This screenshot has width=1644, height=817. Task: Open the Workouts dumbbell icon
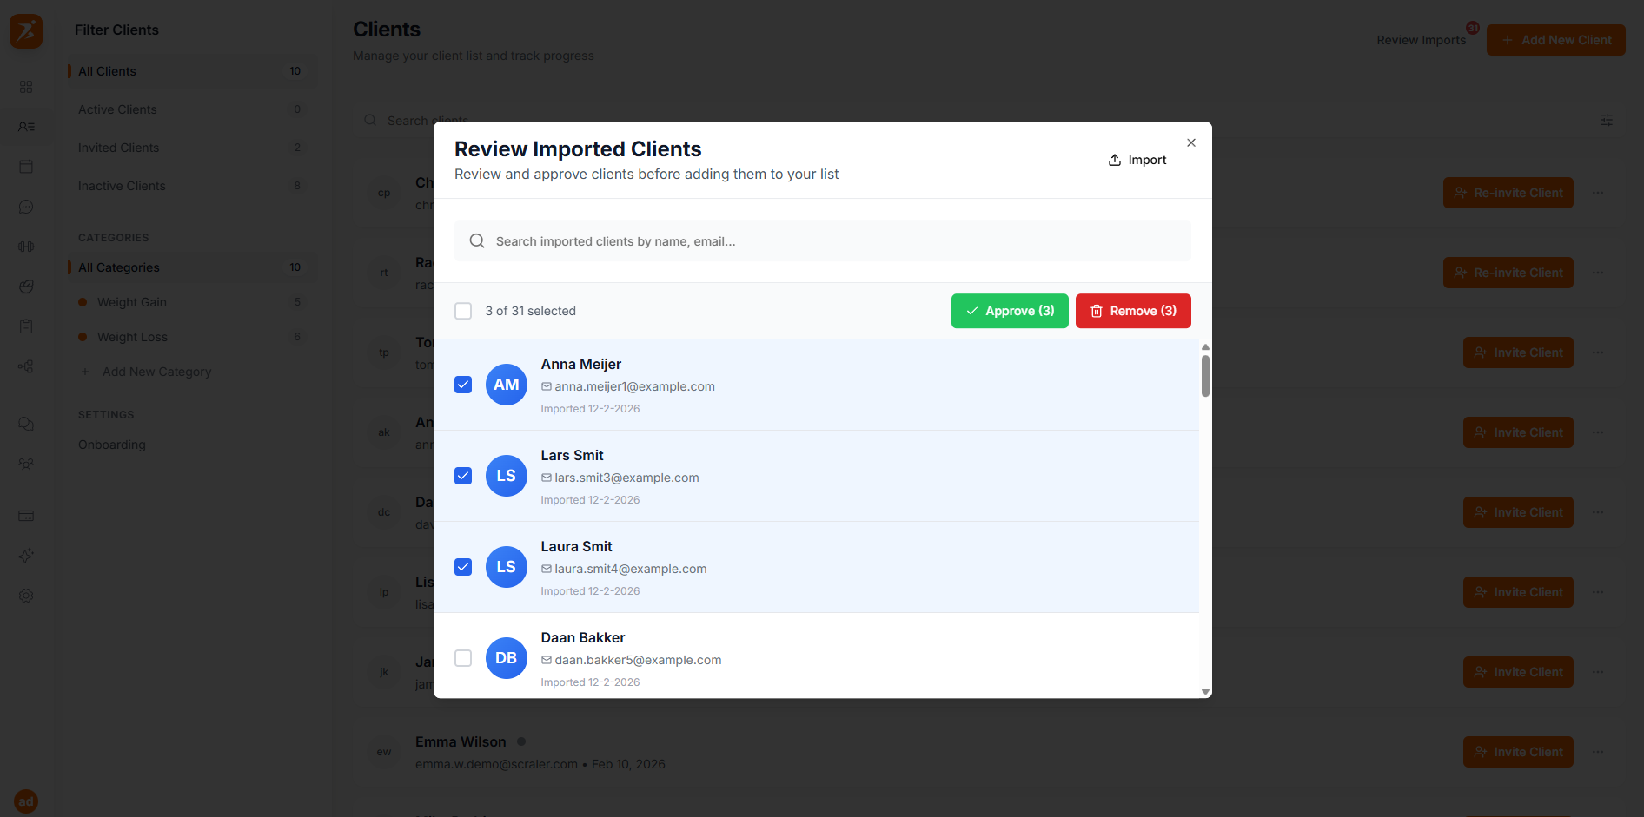pyautogui.click(x=25, y=246)
